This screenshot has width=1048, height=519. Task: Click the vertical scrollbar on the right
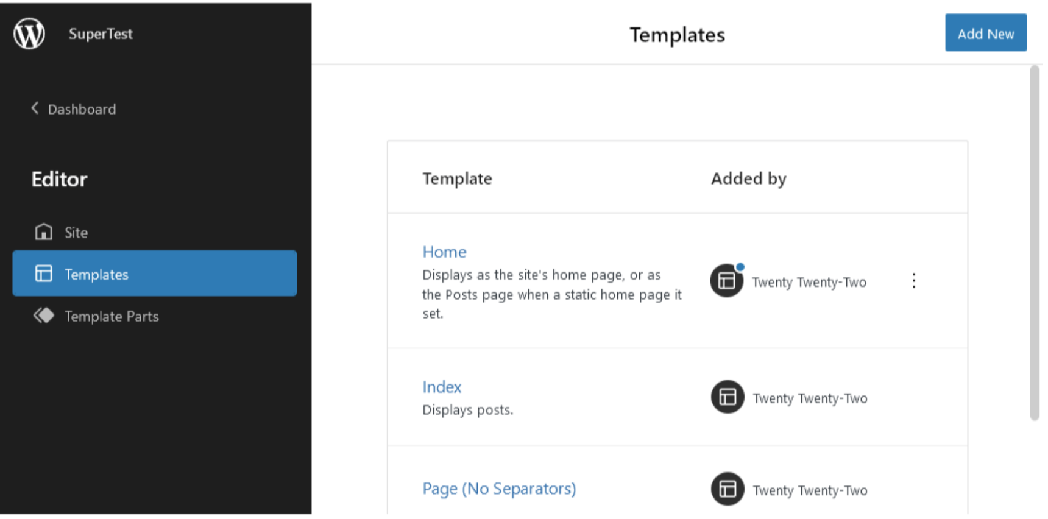pyautogui.click(x=1034, y=244)
